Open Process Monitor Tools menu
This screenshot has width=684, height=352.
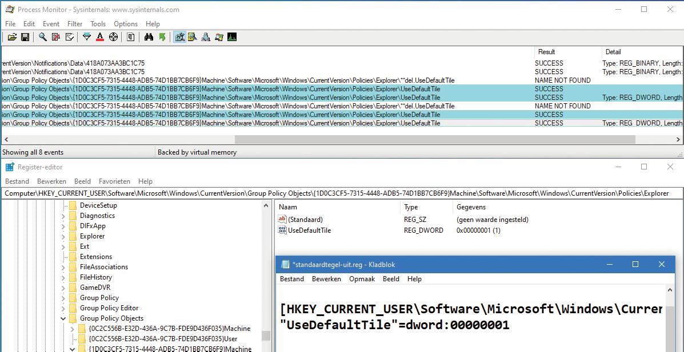pos(98,24)
